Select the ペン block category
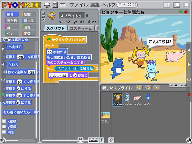This screenshot has width=192, height=144. point(12,33)
